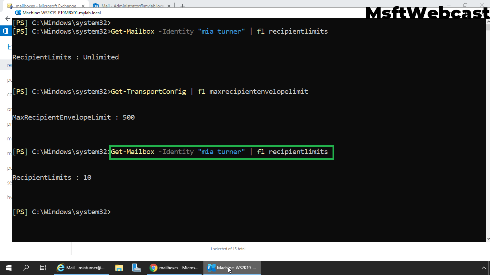490x275 pixels.
Task: Click "RecipientLimits : 10" output line
Action: 52,178
